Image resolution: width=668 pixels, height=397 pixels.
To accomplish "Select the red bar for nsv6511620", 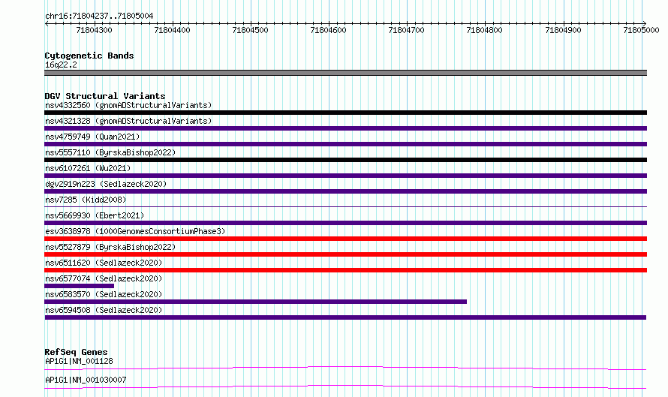I will 345,270.
